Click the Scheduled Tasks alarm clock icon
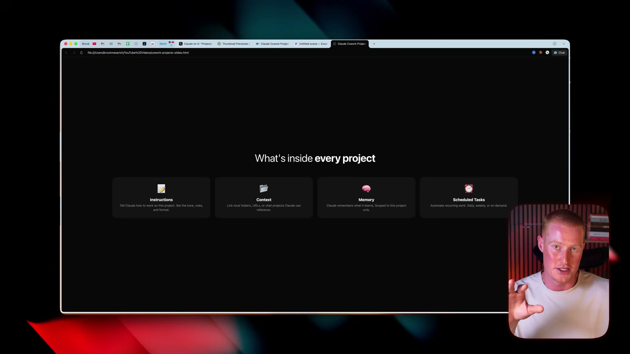The image size is (630, 354). [469, 188]
